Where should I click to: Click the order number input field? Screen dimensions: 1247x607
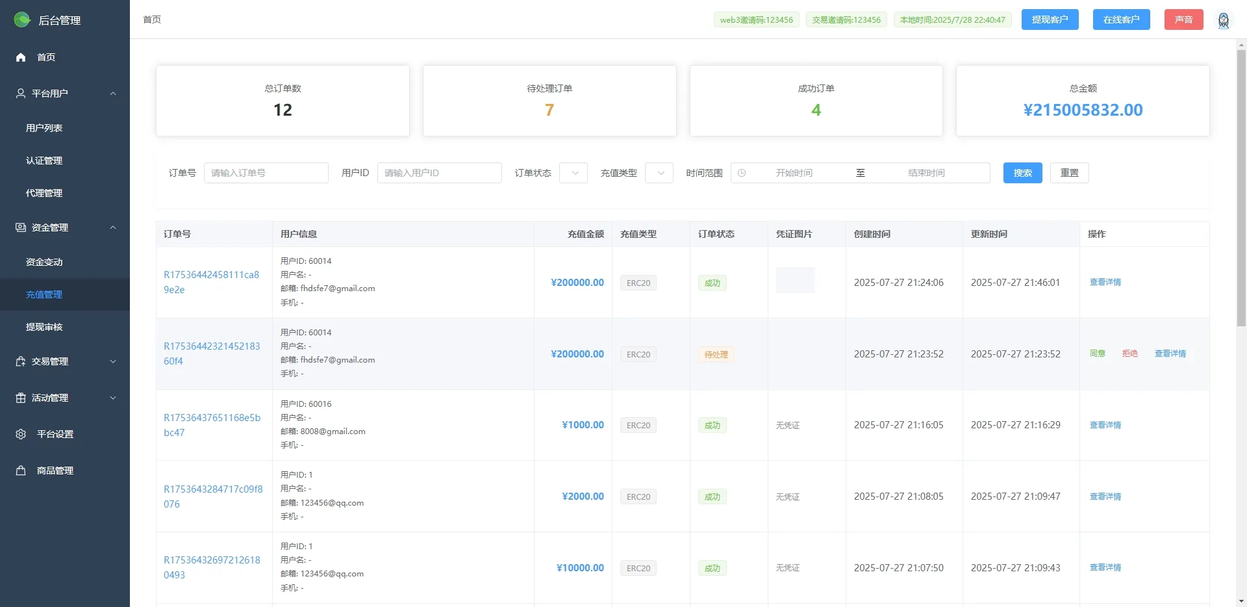pos(266,173)
